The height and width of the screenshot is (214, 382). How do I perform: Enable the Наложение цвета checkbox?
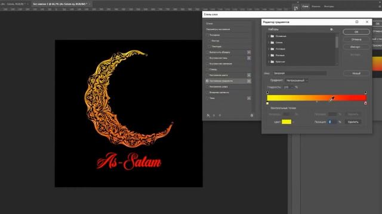[x=207, y=75]
